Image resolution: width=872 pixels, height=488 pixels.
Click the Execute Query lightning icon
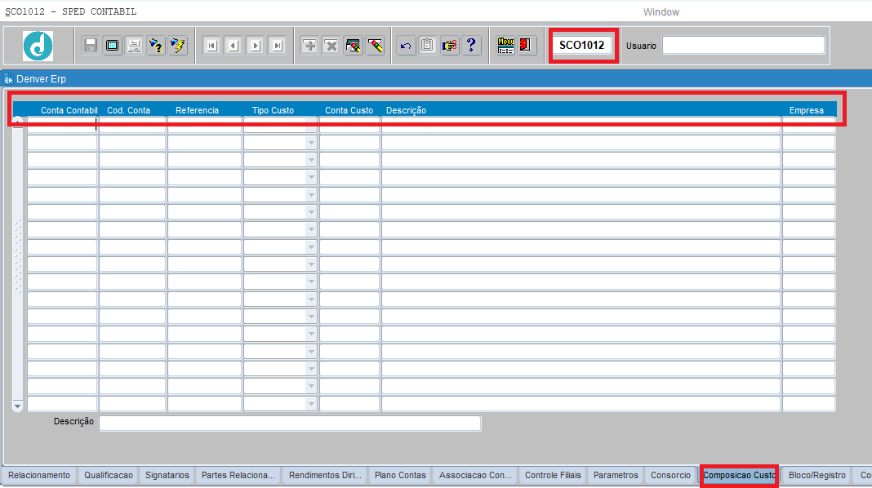pos(178,46)
